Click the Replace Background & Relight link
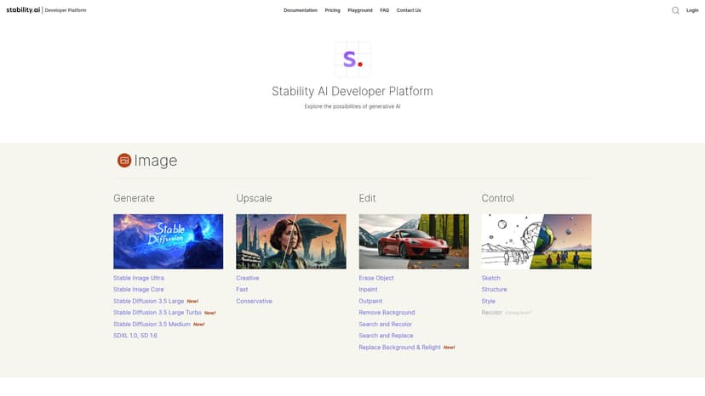This screenshot has height=396, width=705. 399,348
